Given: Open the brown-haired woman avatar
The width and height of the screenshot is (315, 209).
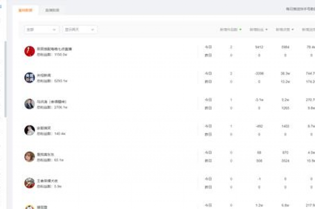Looking at the screenshot, I should pyautogui.click(x=30, y=157).
